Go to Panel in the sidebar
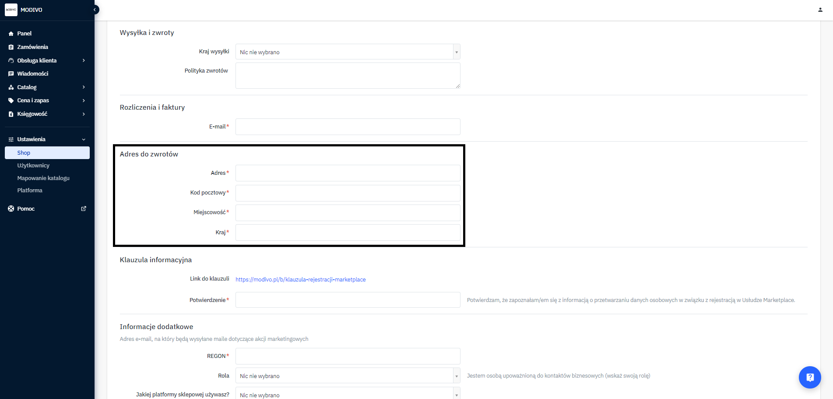833x399 pixels. pos(25,34)
